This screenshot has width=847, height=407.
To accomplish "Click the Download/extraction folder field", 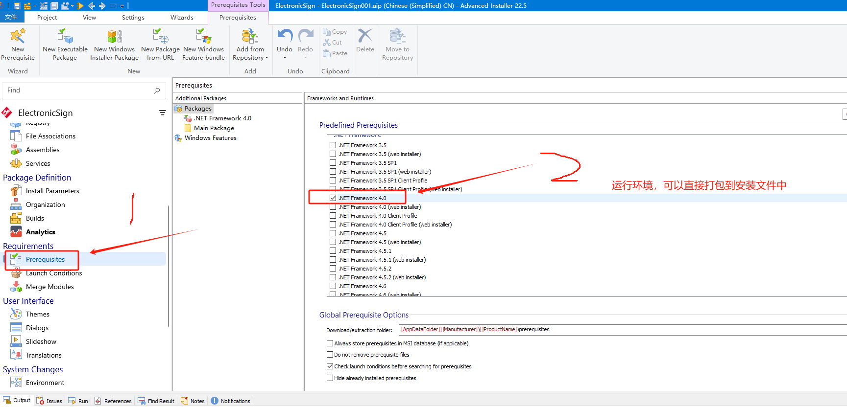I will [x=623, y=330].
